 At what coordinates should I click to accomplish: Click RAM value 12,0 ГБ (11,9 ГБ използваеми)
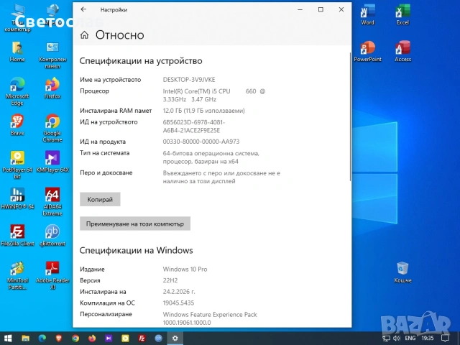203,111
